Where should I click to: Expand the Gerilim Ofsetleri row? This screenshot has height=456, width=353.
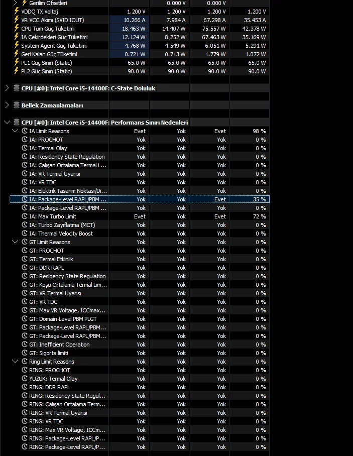coord(16,3)
